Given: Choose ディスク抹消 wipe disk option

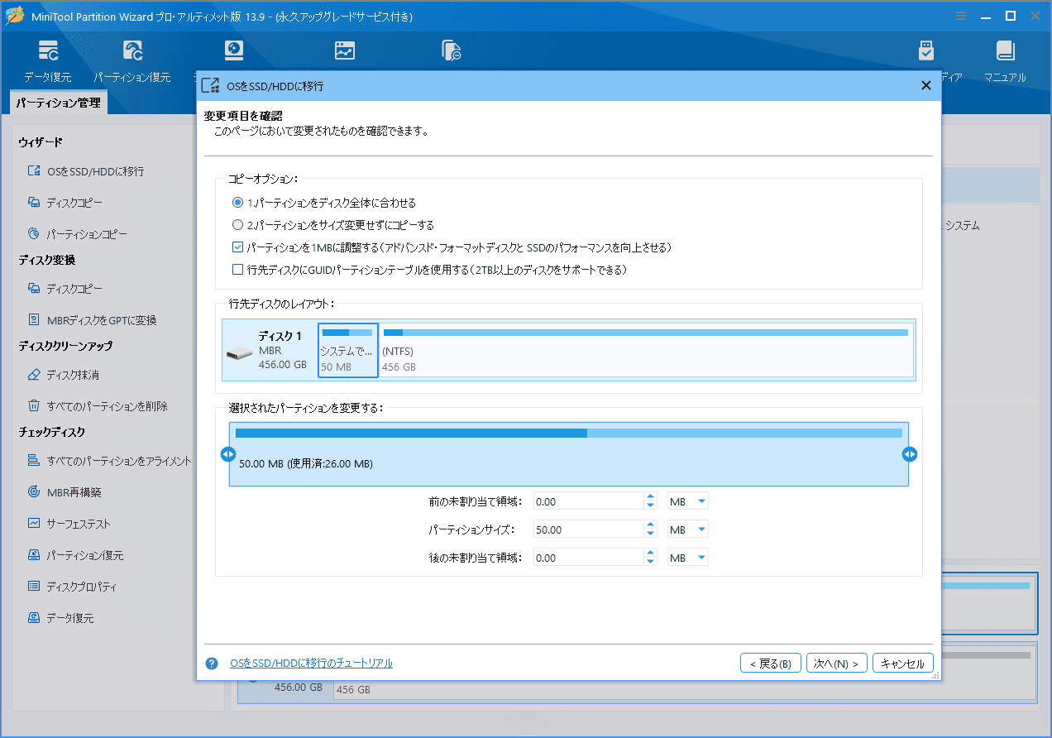Looking at the screenshot, I should pos(63,375).
